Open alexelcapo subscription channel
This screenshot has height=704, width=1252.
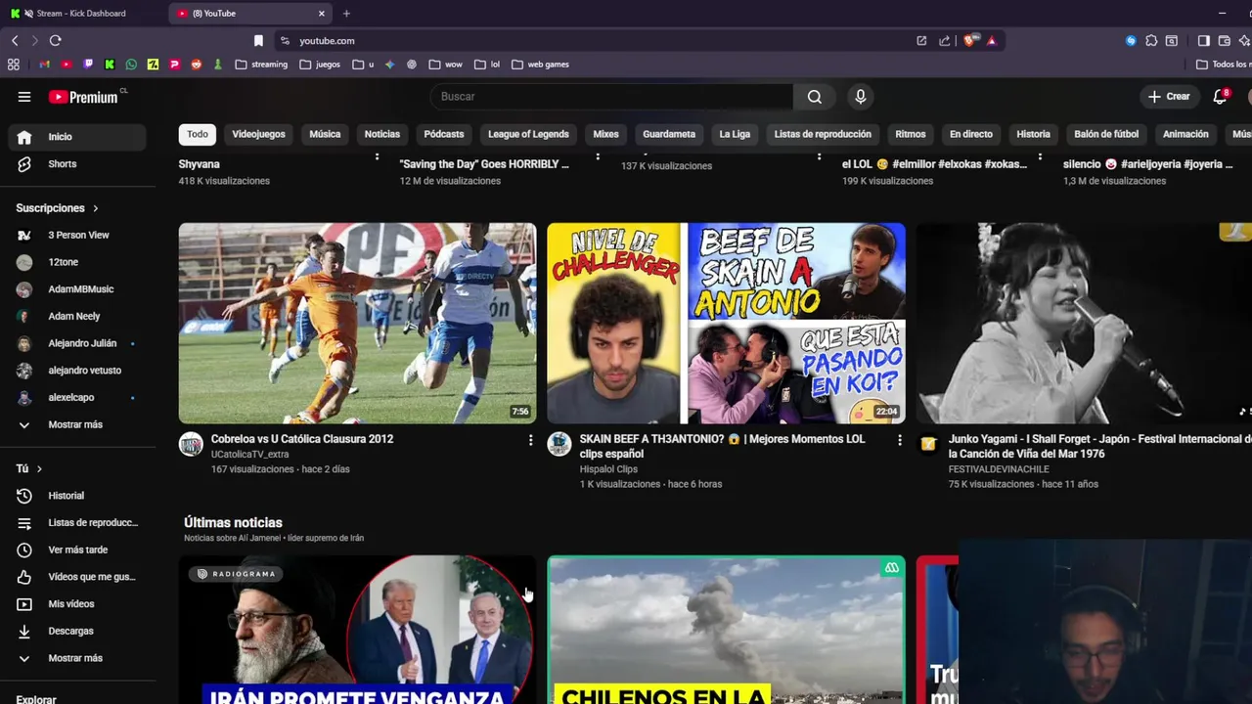coord(77,397)
